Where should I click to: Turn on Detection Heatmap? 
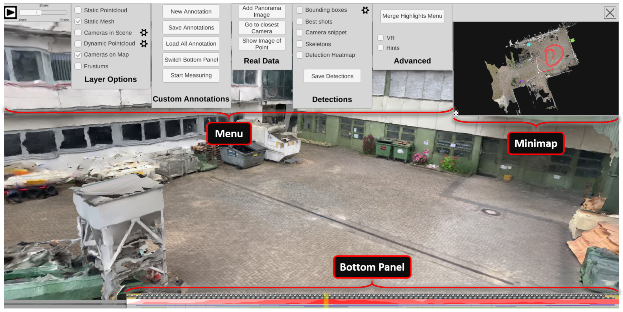[299, 55]
